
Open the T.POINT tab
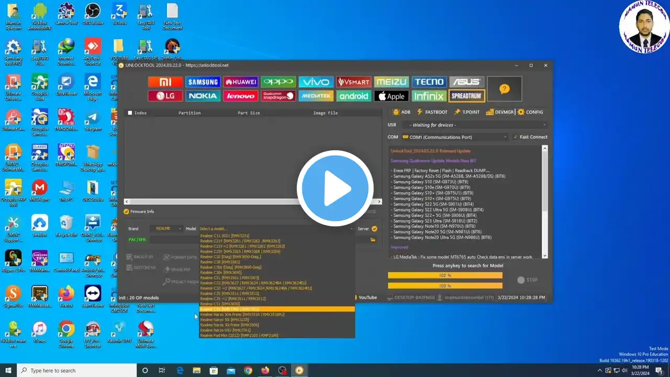(x=467, y=112)
